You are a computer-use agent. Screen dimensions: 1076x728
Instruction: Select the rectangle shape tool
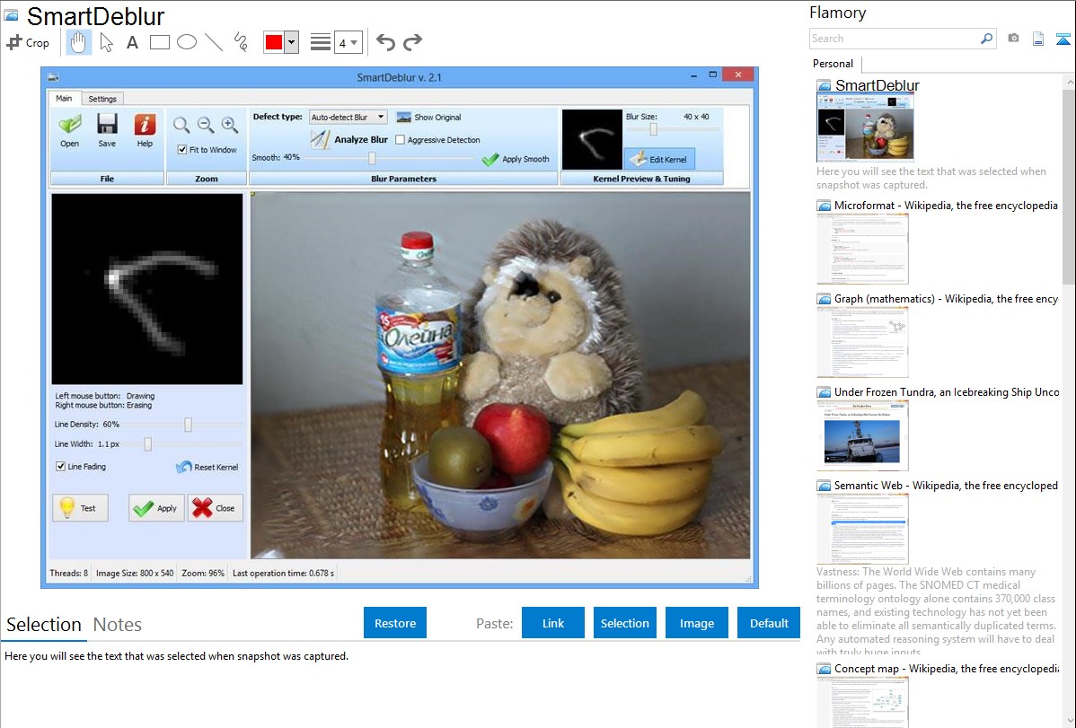pyautogui.click(x=160, y=42)
